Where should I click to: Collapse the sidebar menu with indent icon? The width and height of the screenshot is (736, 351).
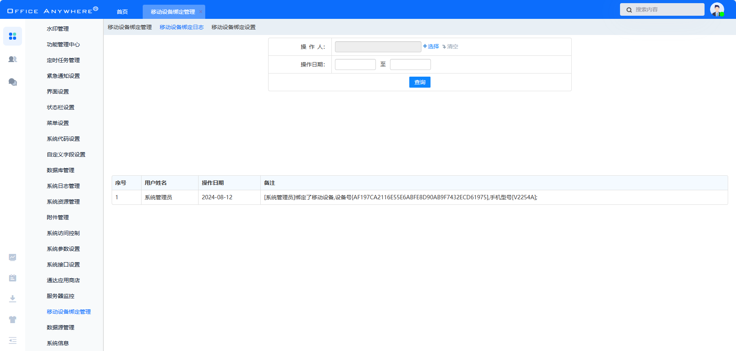[13, 340]
